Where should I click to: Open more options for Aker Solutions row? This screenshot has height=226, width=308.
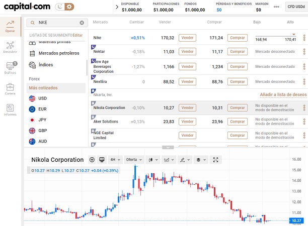[x=304, y=122]
